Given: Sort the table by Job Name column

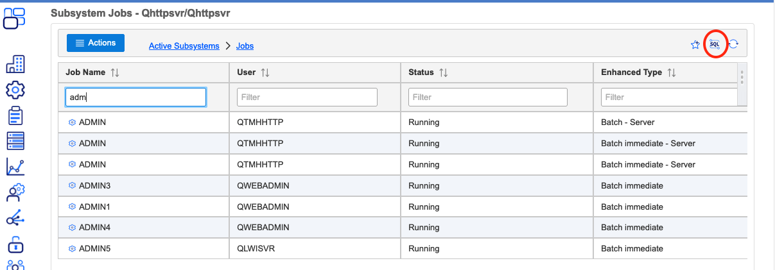Looking at the screenshot, I should (x=115, y=73).
